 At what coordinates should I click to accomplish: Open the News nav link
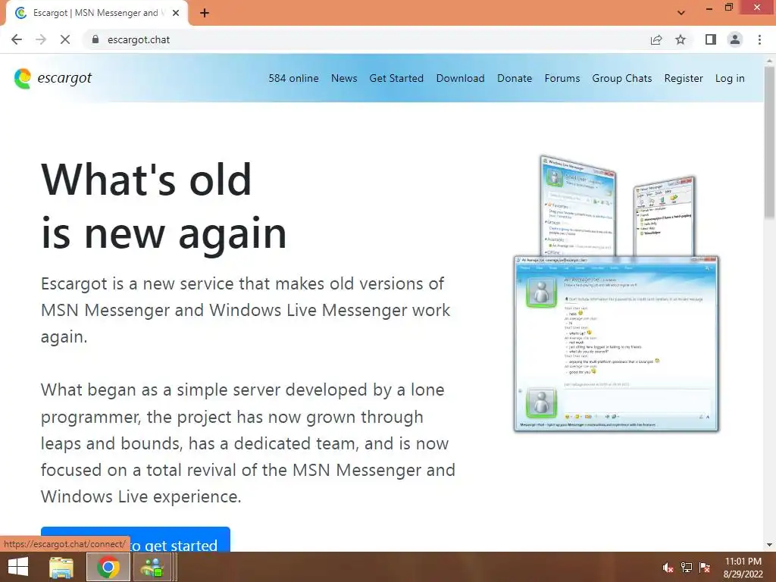pos(344,78)
